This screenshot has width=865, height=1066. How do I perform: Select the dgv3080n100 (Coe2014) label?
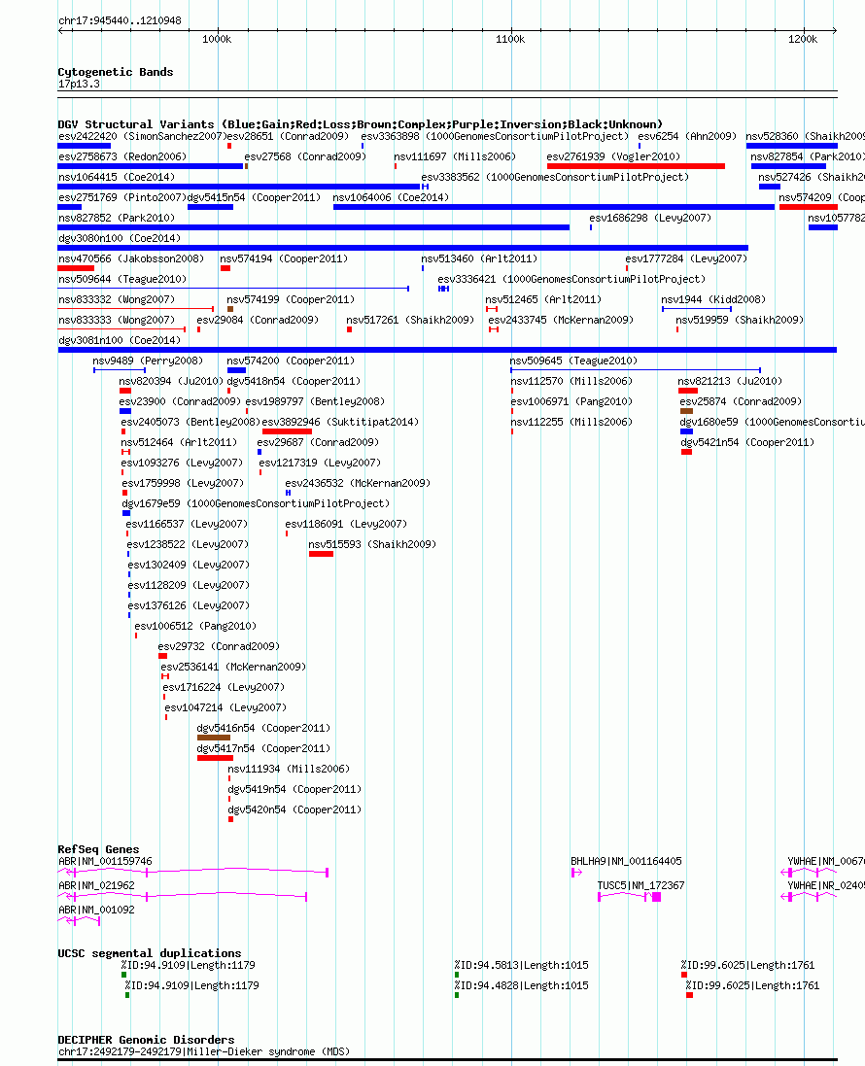point(119,238)
